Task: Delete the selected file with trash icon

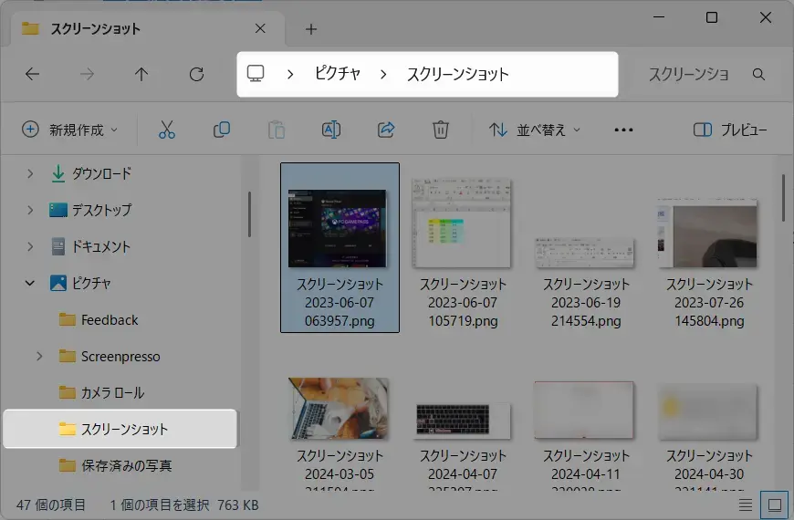Action: [441, 130]
